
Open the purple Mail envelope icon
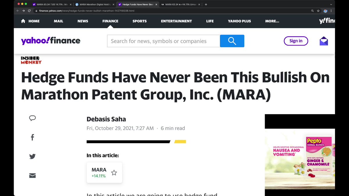[x=324, y=41]
